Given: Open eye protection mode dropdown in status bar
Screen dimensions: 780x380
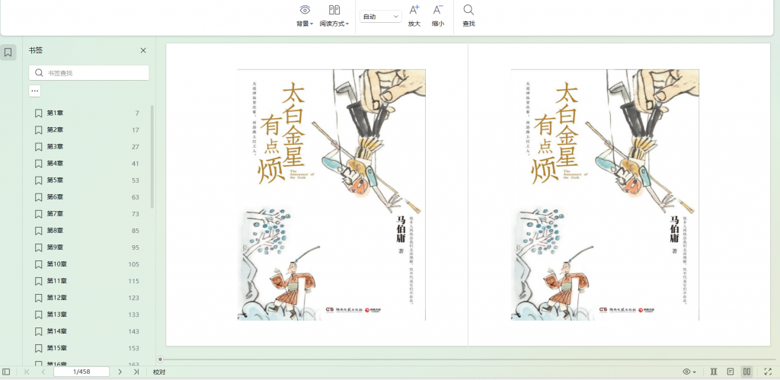Looking at the screenshot, I should tap(689, 372).
